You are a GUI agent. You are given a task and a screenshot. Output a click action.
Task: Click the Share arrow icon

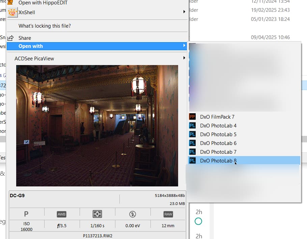[10, 38]
